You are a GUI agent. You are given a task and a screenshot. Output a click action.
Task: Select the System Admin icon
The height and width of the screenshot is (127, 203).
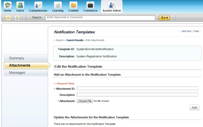111,5
